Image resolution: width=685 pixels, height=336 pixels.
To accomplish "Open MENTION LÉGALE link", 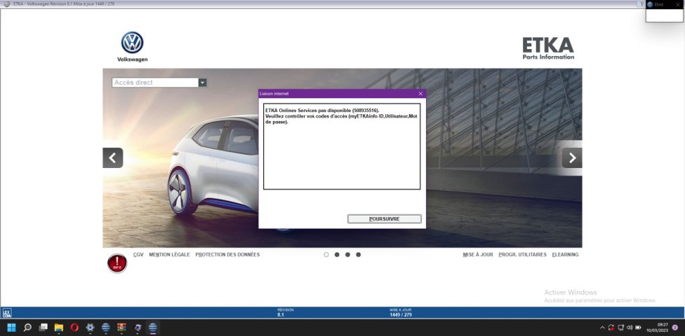I will click(169, 255).
